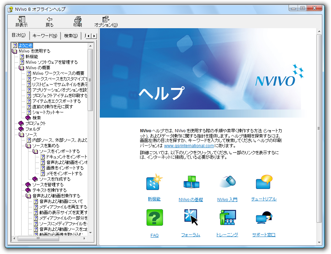Follow the 新機能 link under the icons

[x=154, y=199]
